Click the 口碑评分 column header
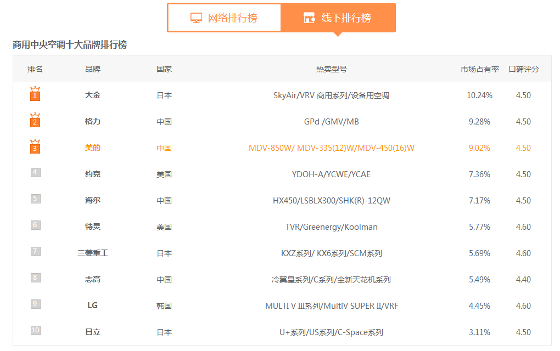Viewport: 560px width, 351px height. [x=523, y=69]
